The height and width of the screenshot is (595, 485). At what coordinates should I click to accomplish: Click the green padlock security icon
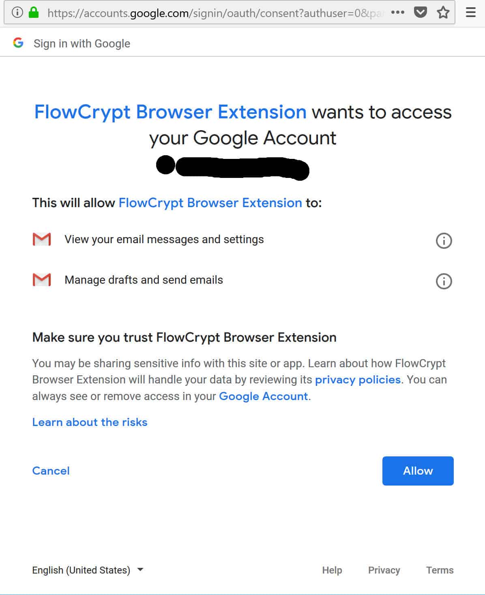click(x=34, y=13)
